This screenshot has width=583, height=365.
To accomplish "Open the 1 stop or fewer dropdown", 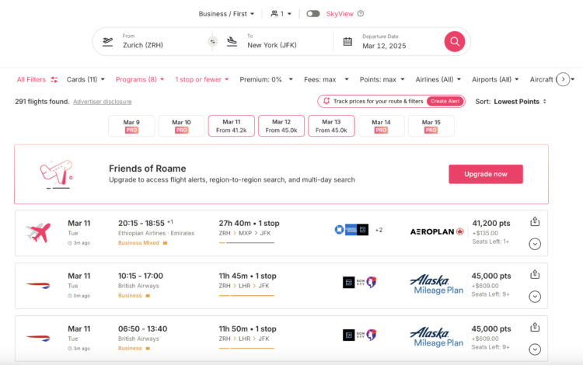I will 202,79.
